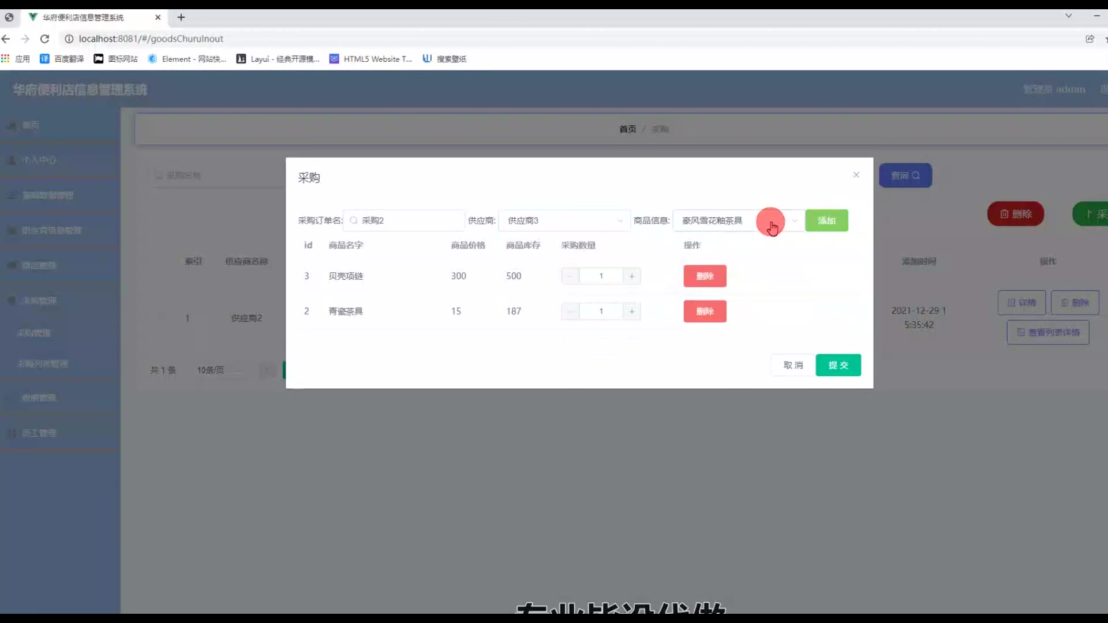This screenshot has width=1108, height=623.
Task: Increase purchase quantity for 青瓷茶具
Action: point(632,311)
